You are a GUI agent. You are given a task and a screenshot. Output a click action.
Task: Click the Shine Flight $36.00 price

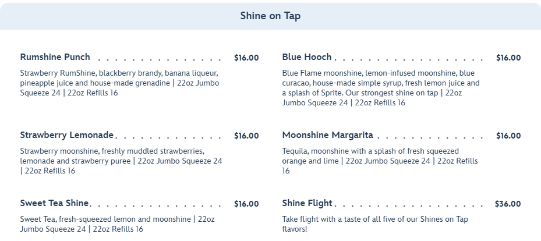click(x=508, y=204)
